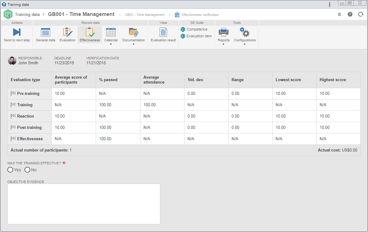Image resolution: width=368 pixels, height=232 pixels.
Task: Click the Pre-training flag icon
Action: 13,93
